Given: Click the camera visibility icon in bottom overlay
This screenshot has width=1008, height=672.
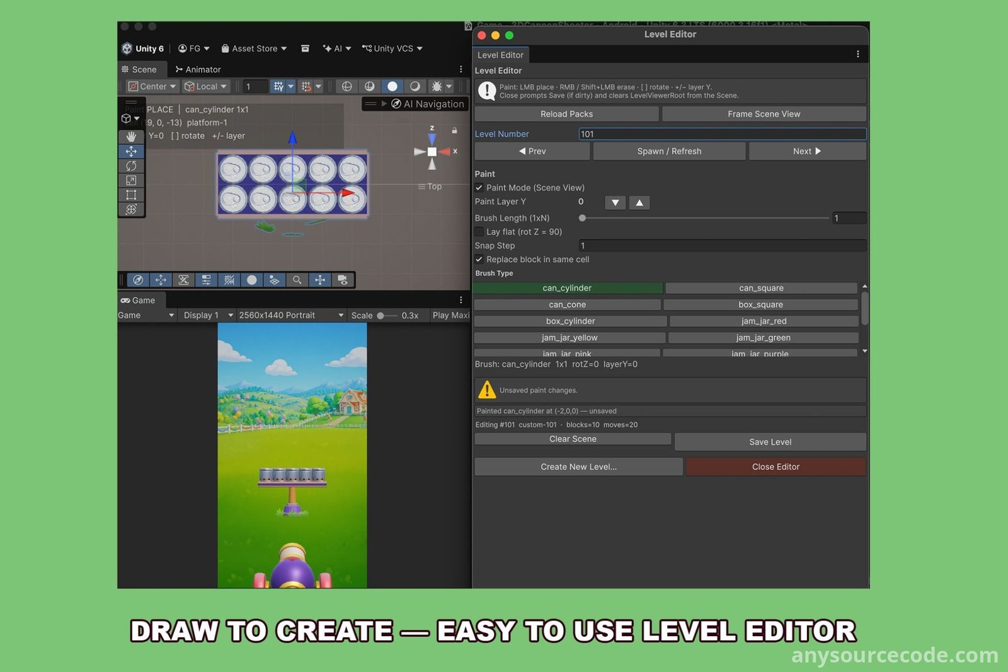Looking at the screenshot, I should point(343,280).
